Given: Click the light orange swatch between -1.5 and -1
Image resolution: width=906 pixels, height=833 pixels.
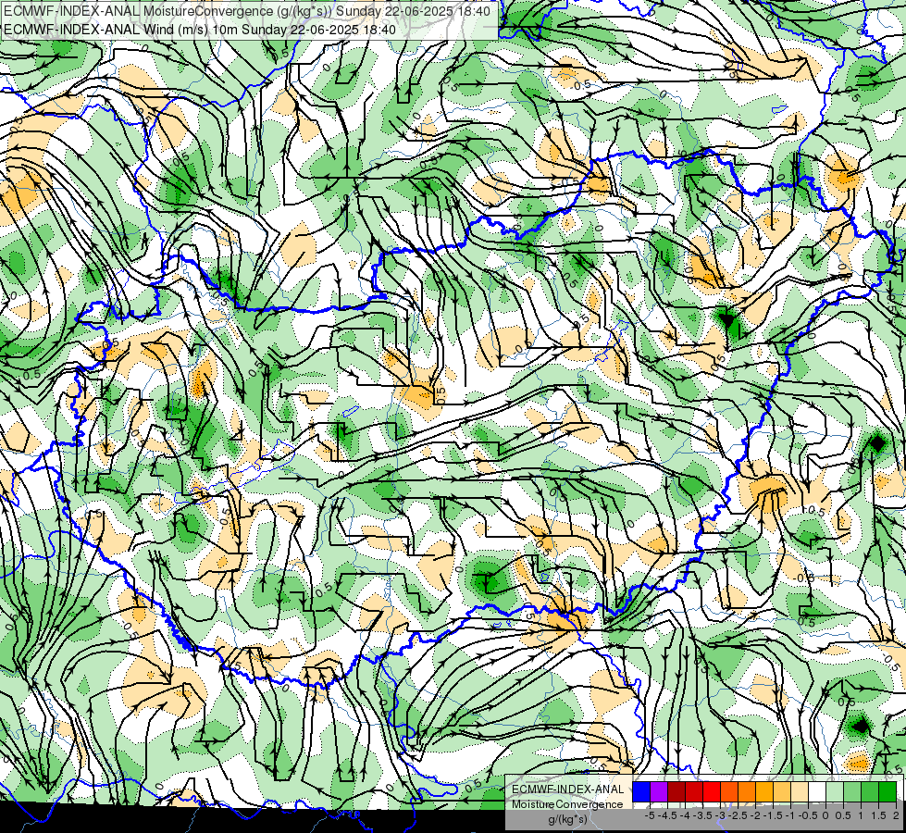Looking at the screenshot, I should (x=782, y=792).
